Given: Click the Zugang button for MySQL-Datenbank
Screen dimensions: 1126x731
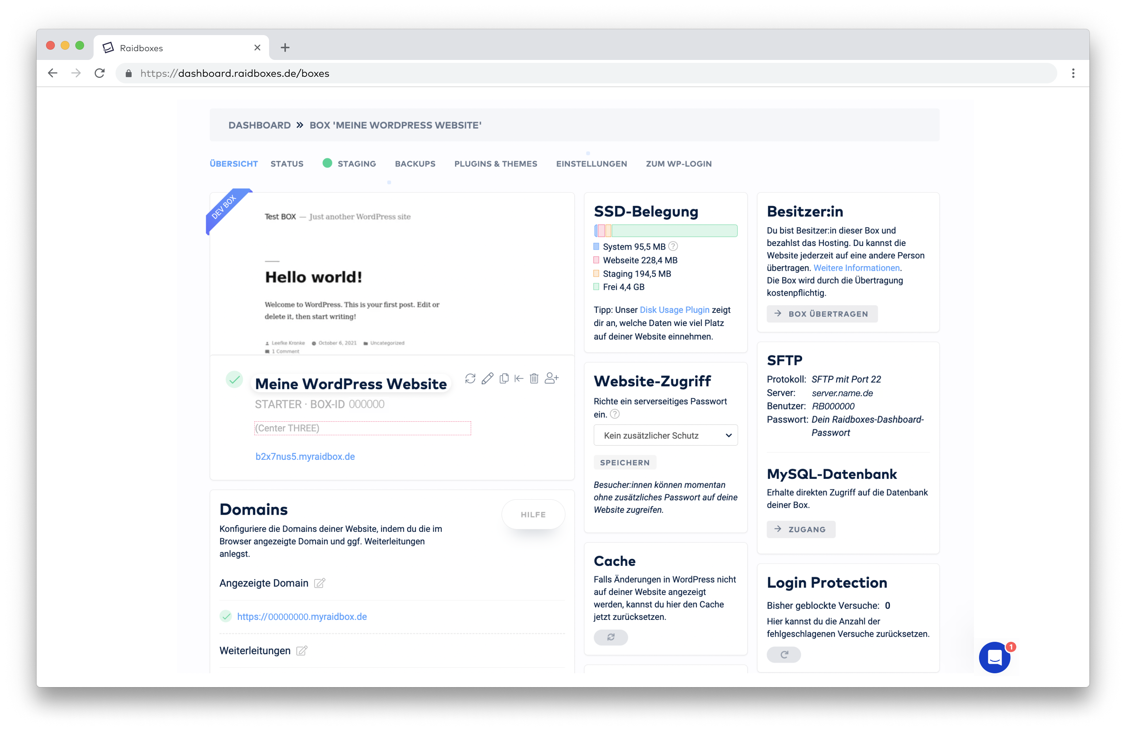Looking at the screenshot, I should pyautogui.click(x=801, y=530).
